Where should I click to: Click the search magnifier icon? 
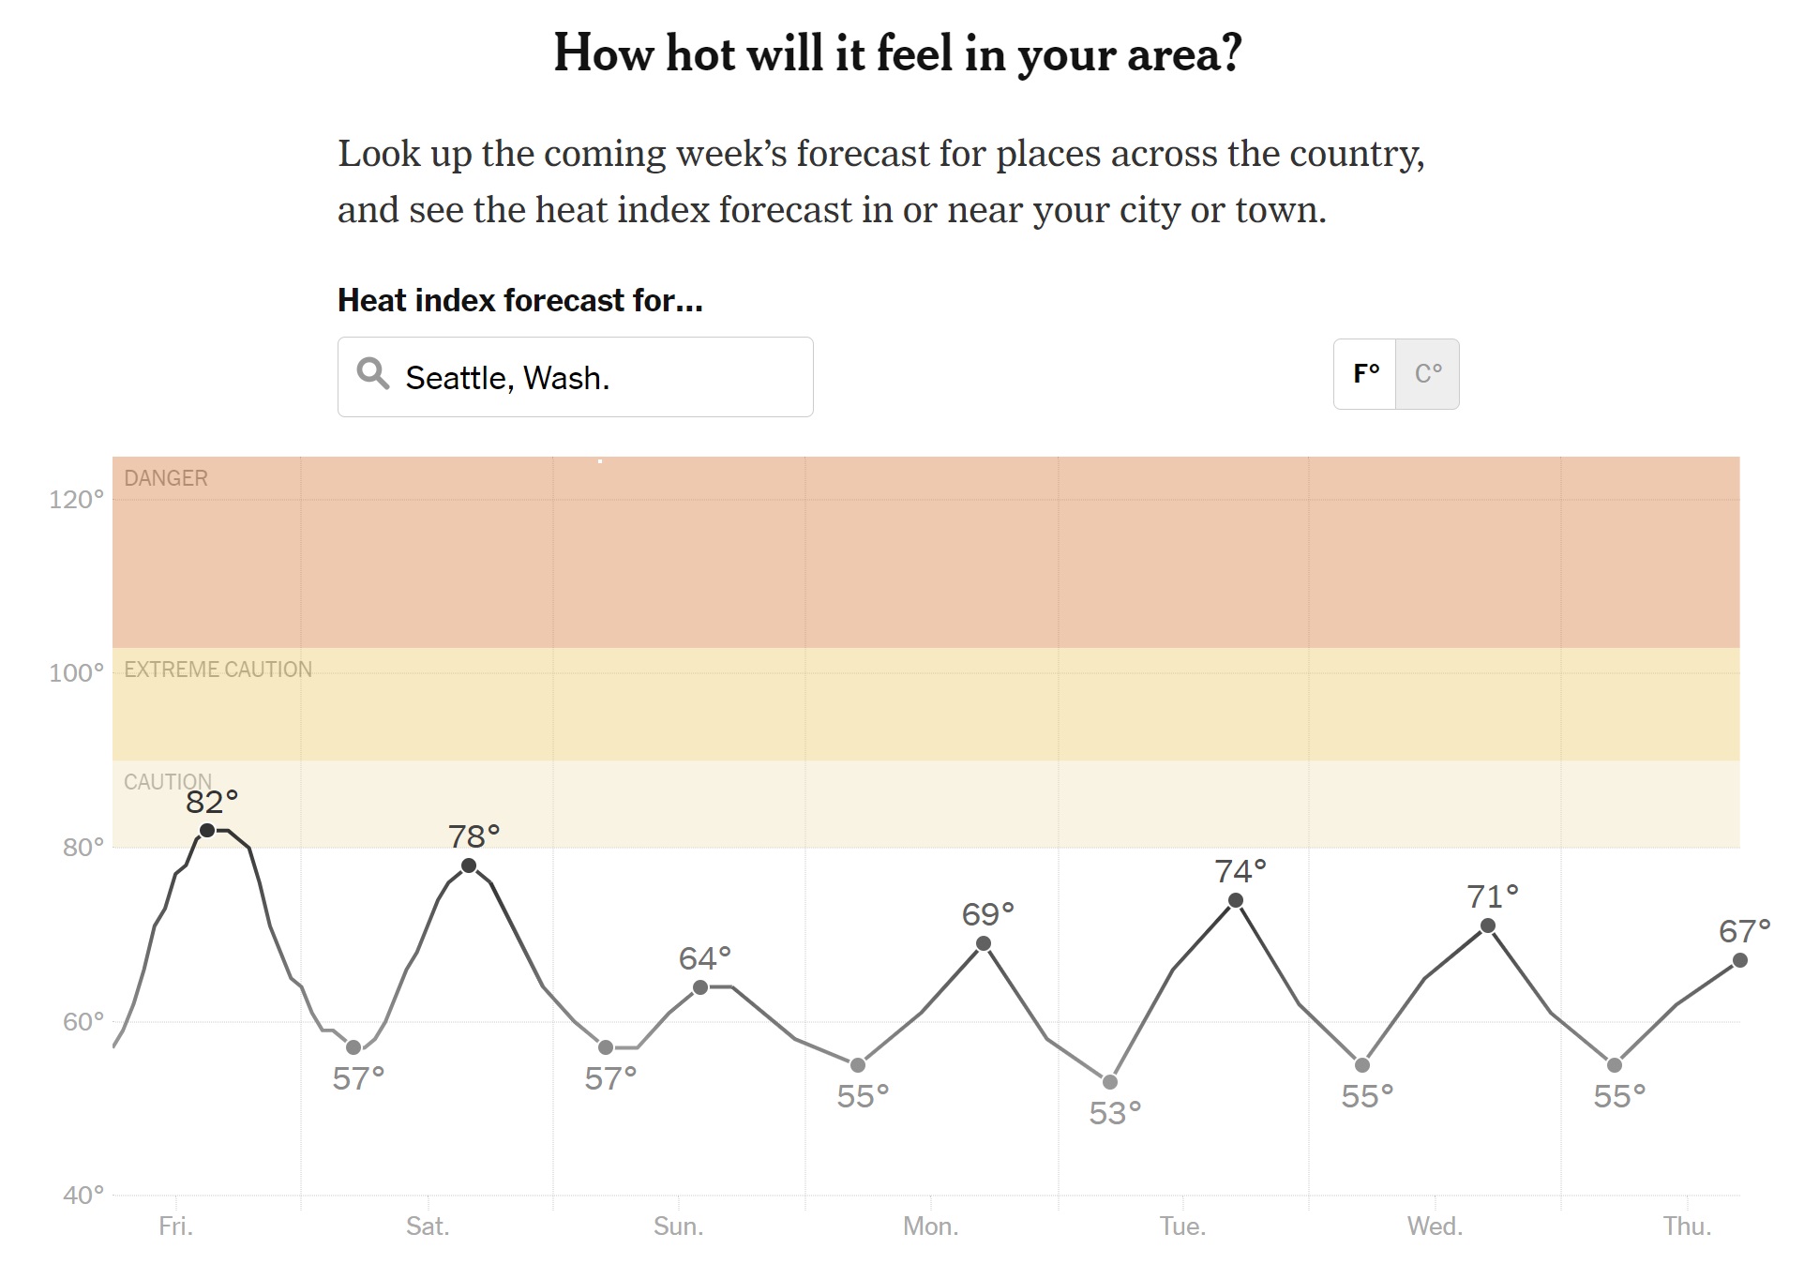[372, 374]
